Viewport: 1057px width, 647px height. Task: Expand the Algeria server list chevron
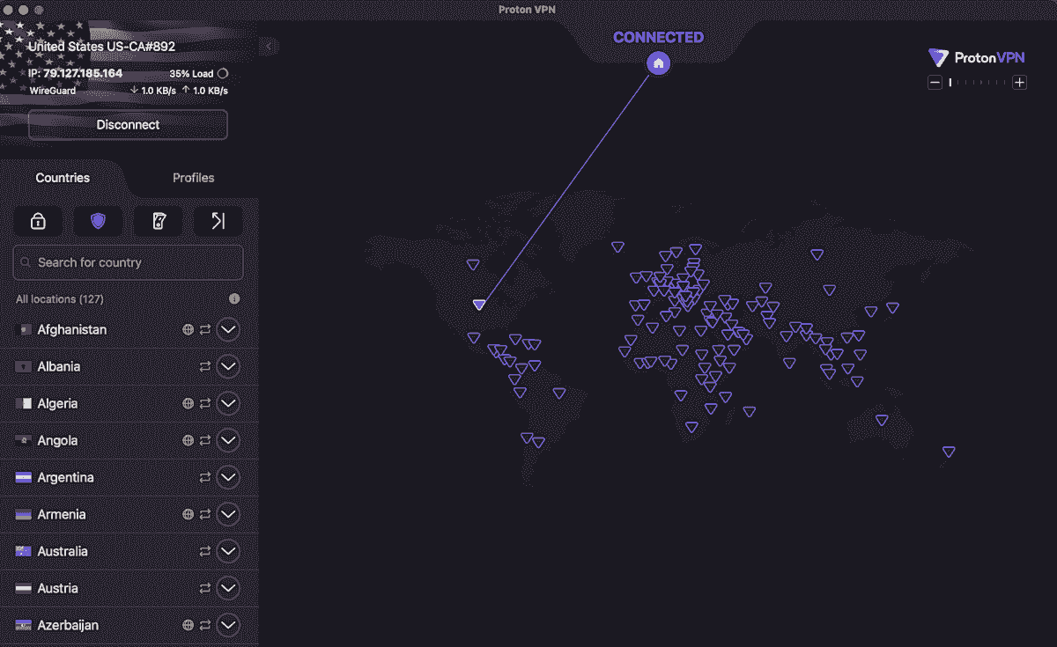(x=228, y=404)
